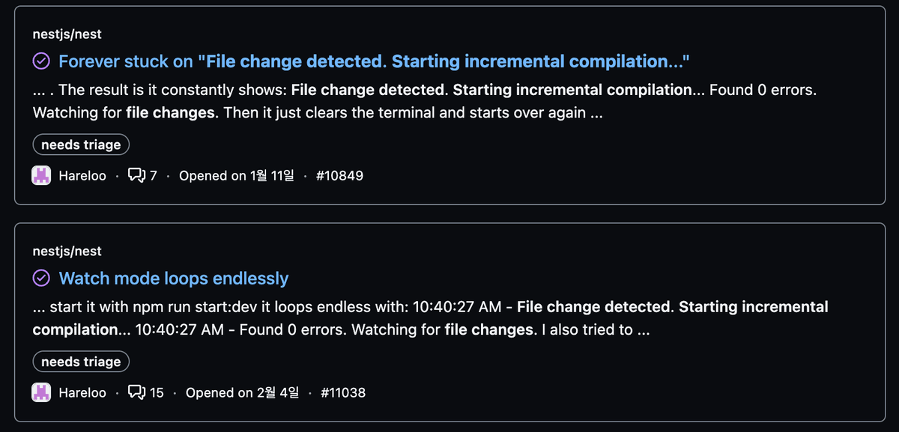Select the needs triage label on issue #10849
Image resolution: width=899 pixels, height=432 pixels.
click(x=80, y=144)
